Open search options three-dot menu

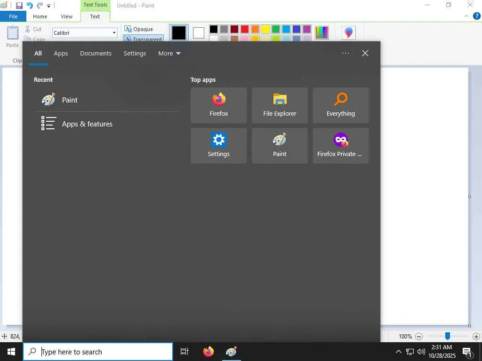tap(345, 53)
